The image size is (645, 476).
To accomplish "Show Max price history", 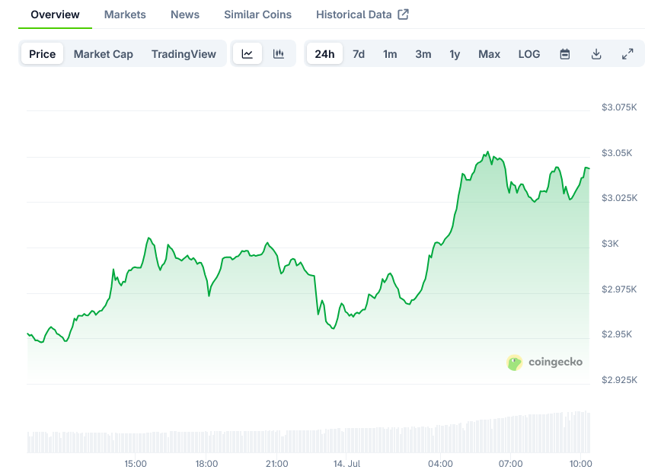I will [x=489, y=53].
